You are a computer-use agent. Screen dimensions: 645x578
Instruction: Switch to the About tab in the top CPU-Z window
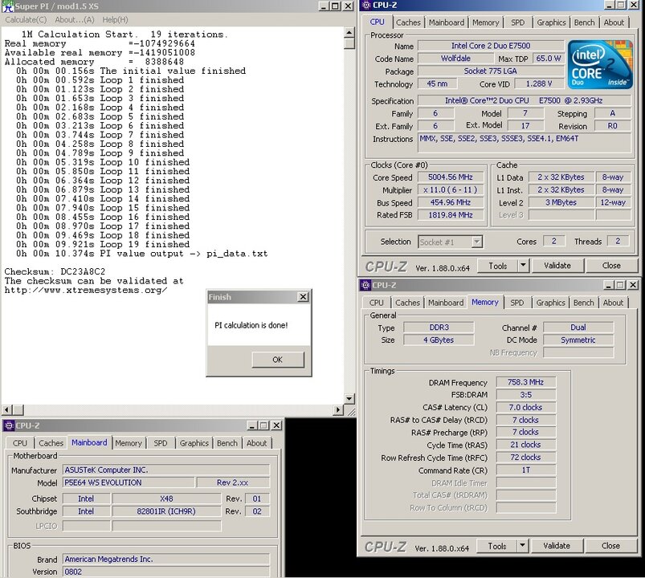click(614, 22)
